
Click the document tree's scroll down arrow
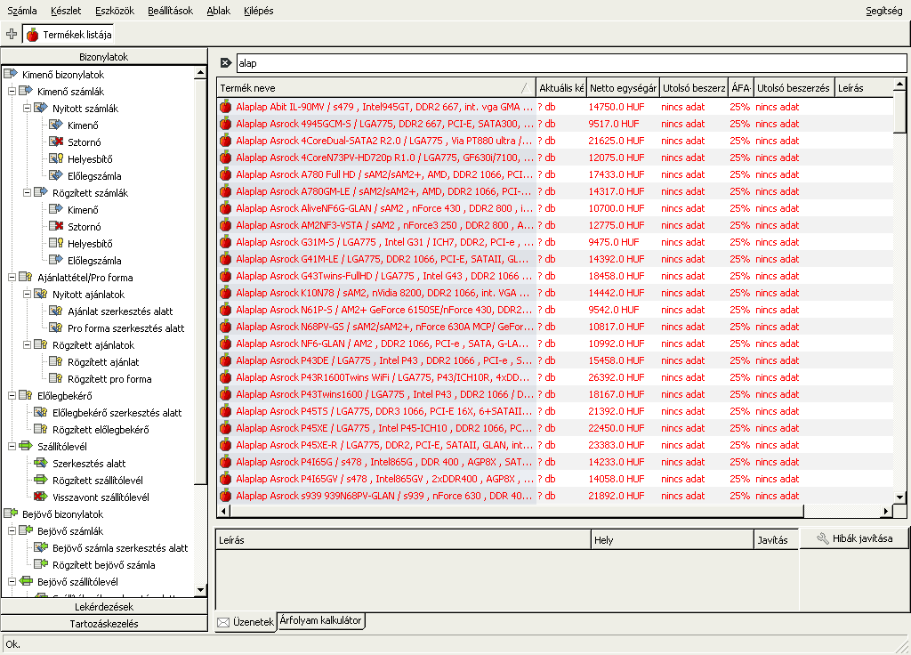200,590
